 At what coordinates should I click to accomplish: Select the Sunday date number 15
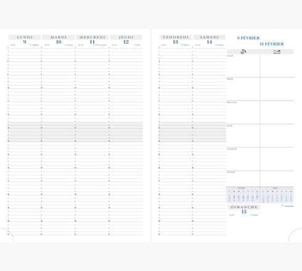click(x=244, y=212)
